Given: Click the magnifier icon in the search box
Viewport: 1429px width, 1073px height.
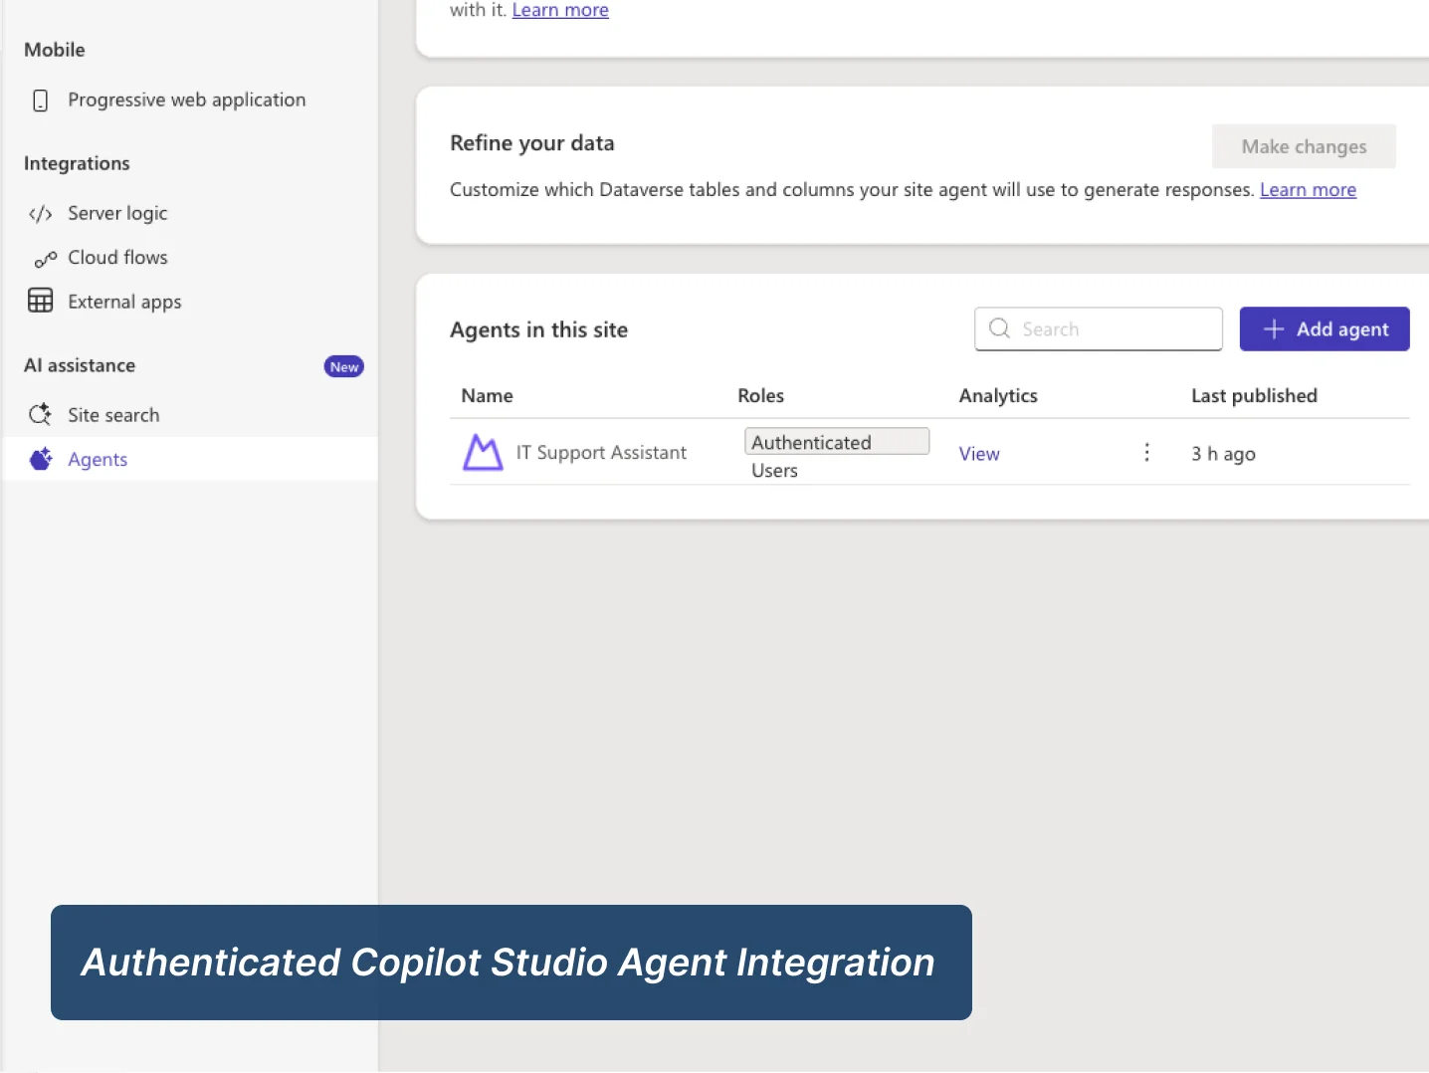Looking at the screenshot, I should pos(999,328).
